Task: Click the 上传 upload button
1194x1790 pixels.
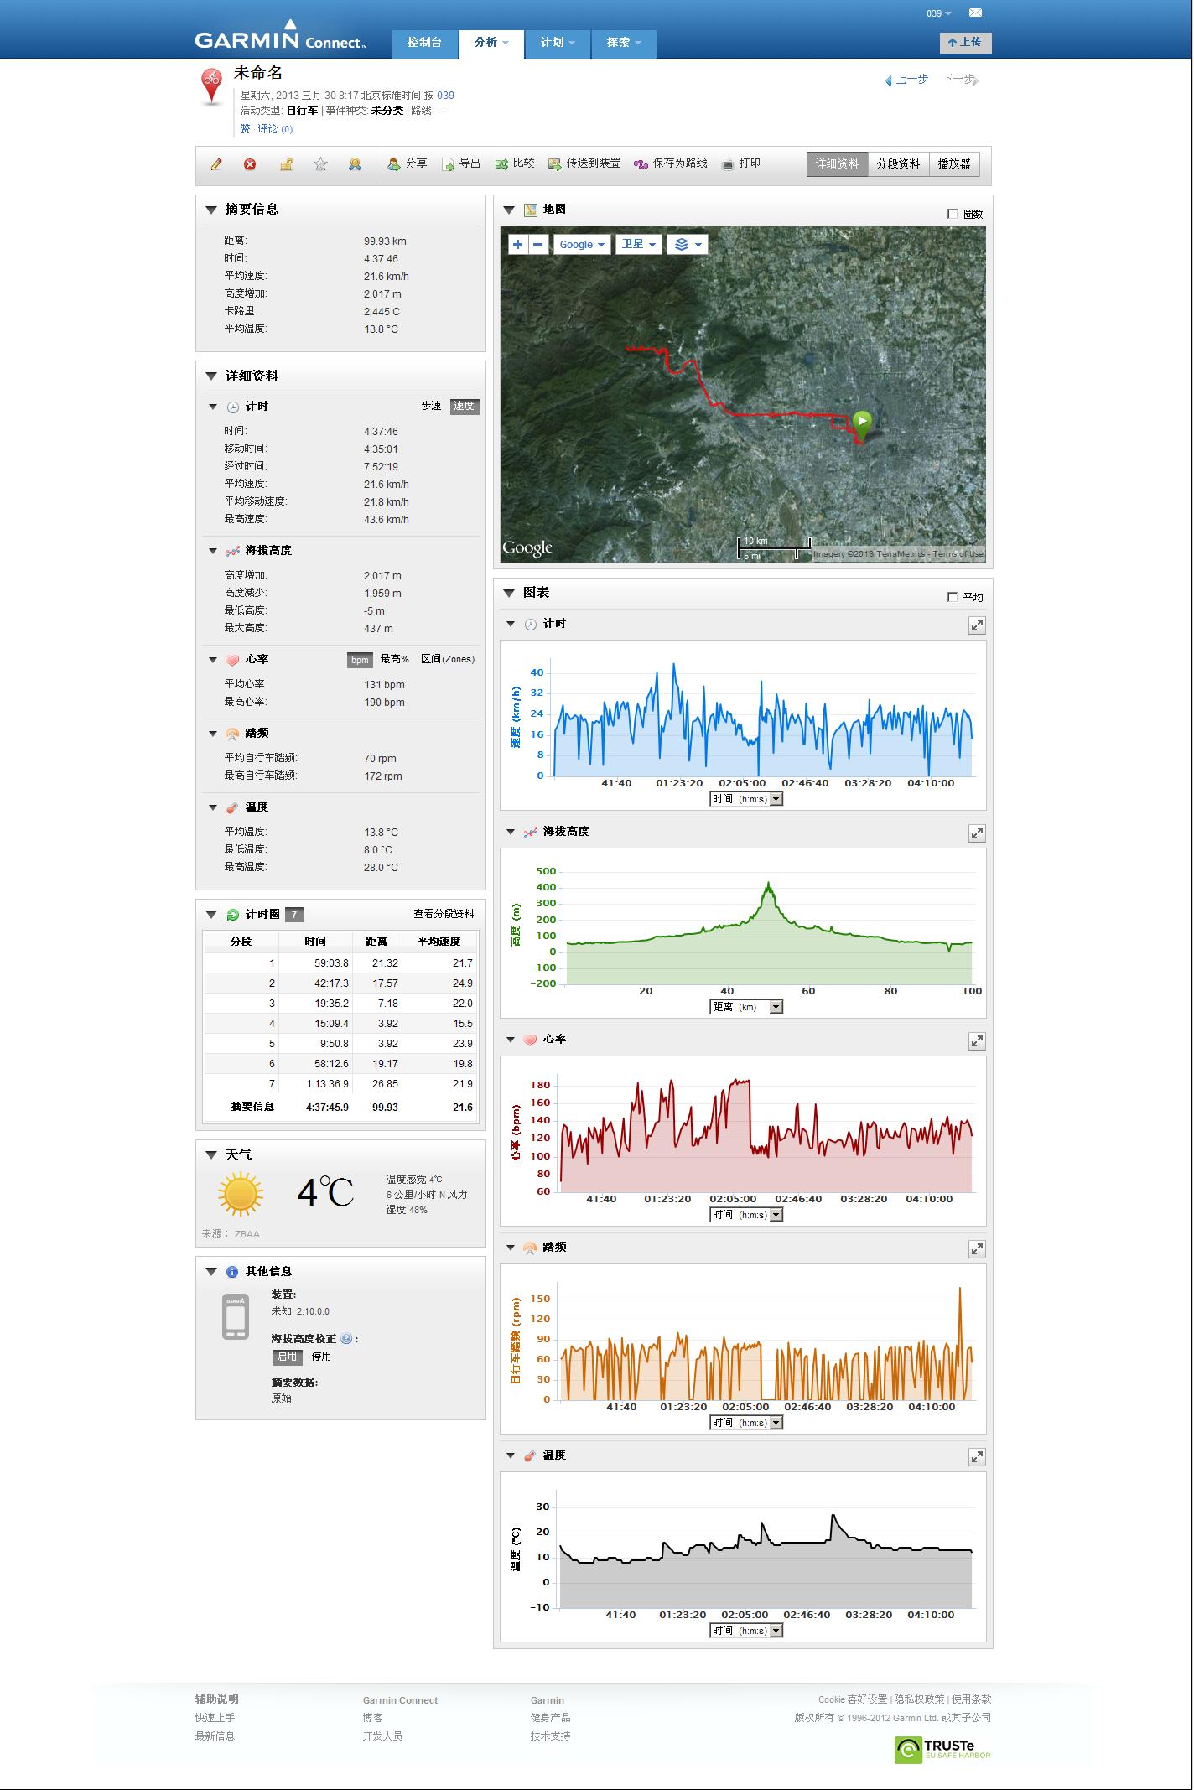Action: [965, 42]
